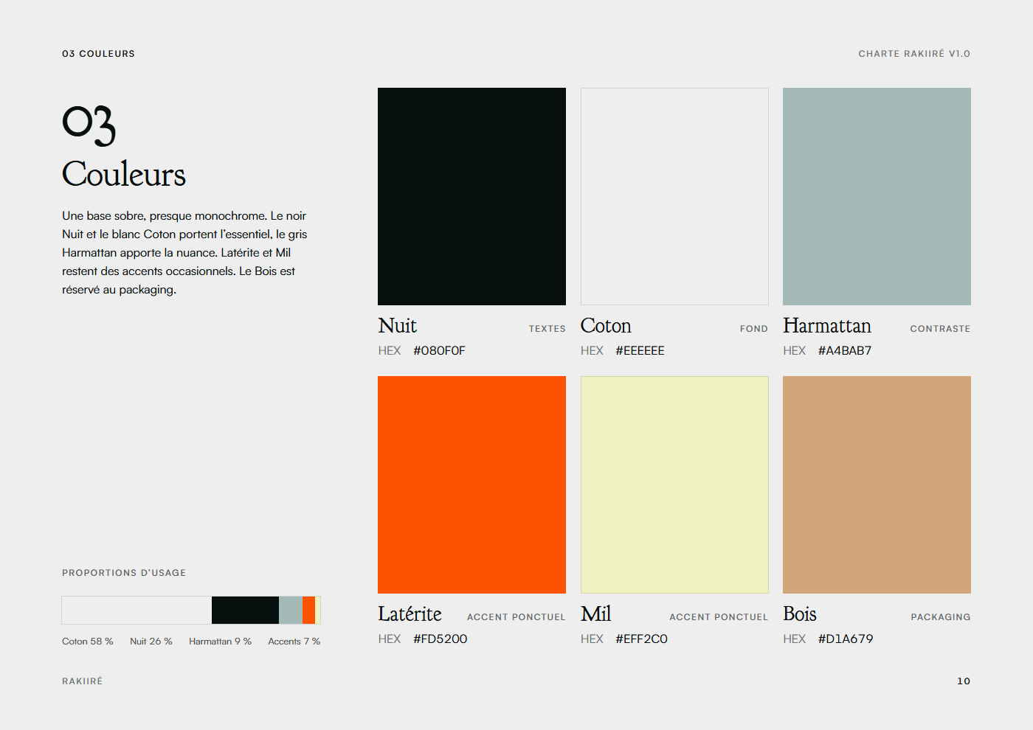Click the color name Bois
The height and width of the screenshot is (730, 1033).
coord(800,614)
